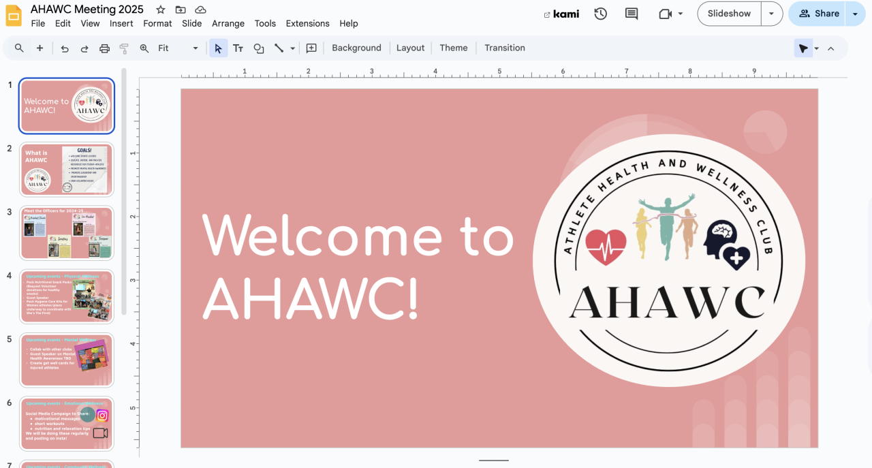872x468 pixels.
Task: Expand the Line tool options arrow
Action: [293, 48]
